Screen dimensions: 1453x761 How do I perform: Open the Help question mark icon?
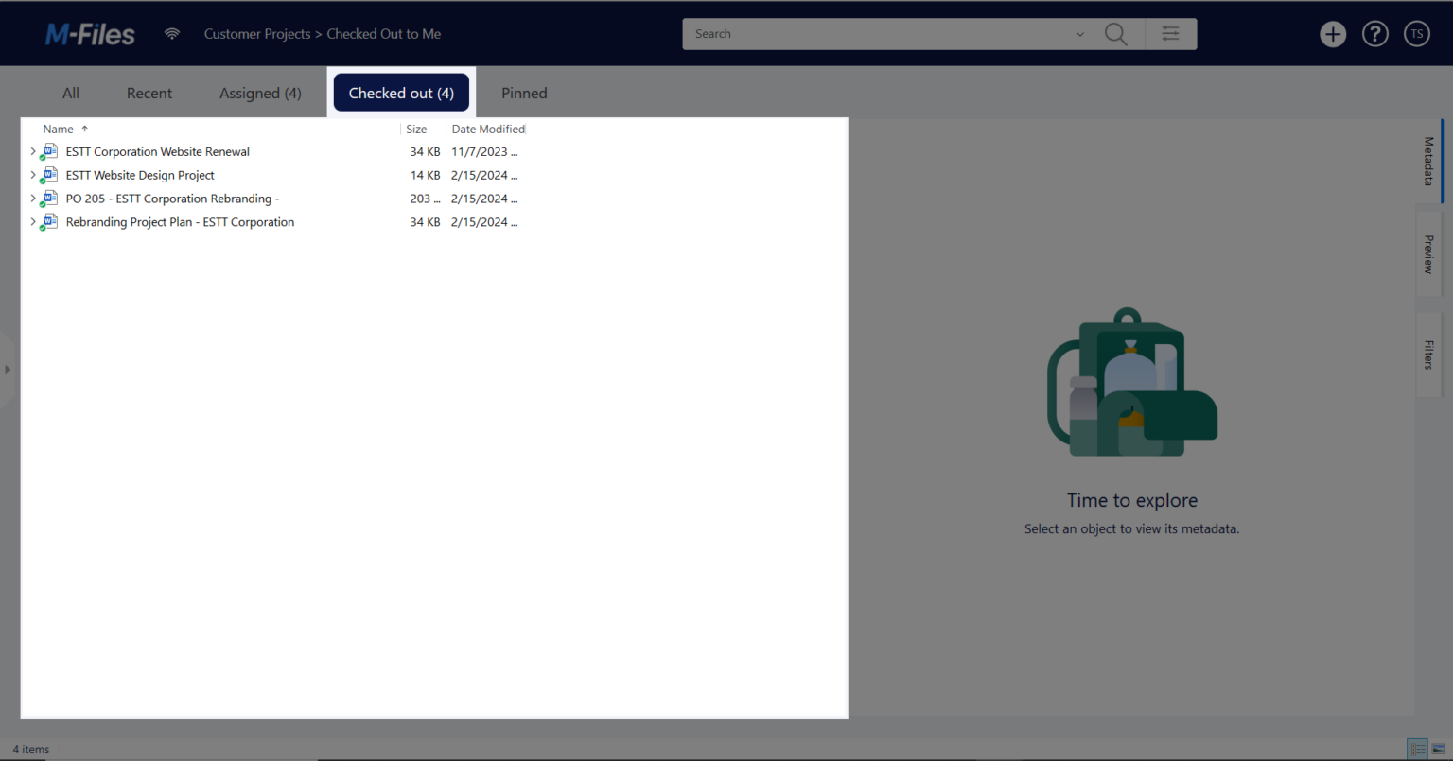[1374, 33]
